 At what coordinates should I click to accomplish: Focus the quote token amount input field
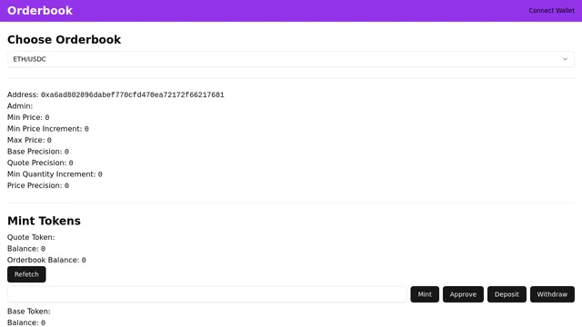click(207, 294)
